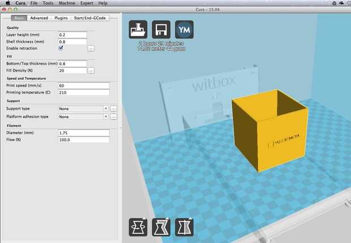Open the Expert menu
This screenshot has width=351, height=243.
(87, 3)
